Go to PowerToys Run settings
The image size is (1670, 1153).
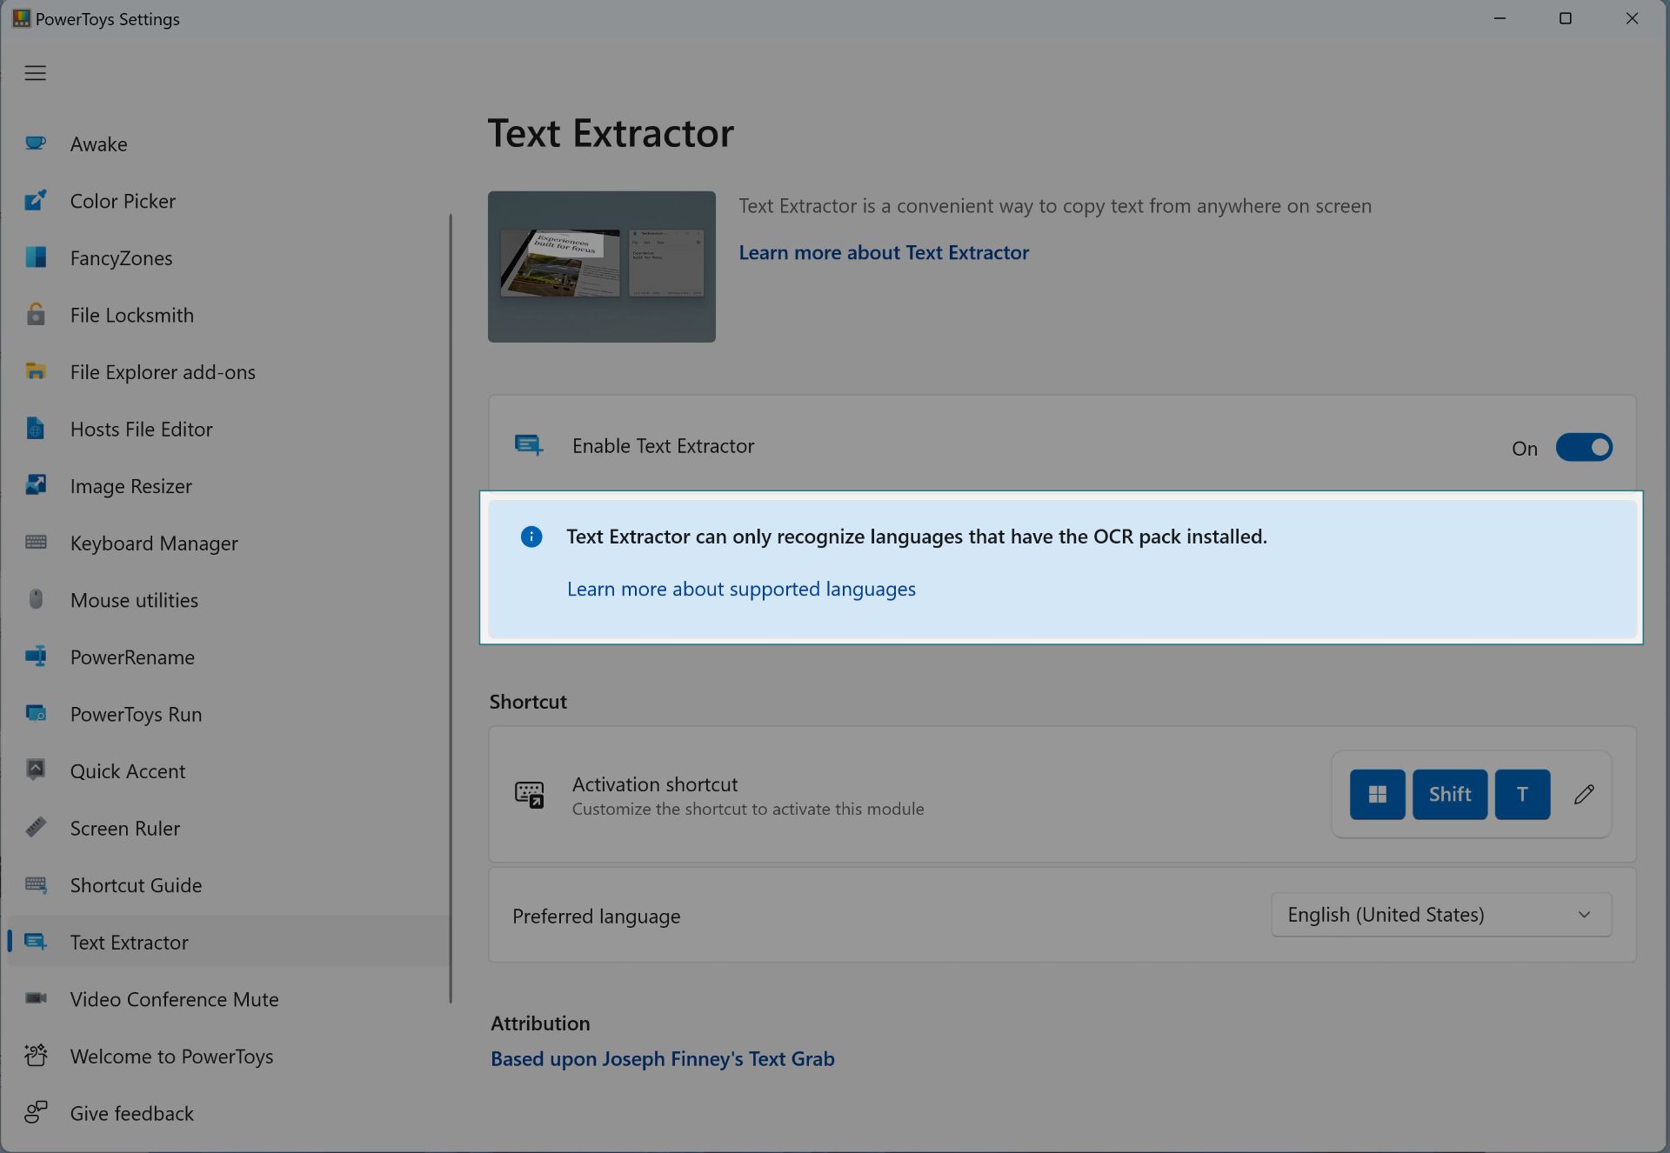point(136,714)
